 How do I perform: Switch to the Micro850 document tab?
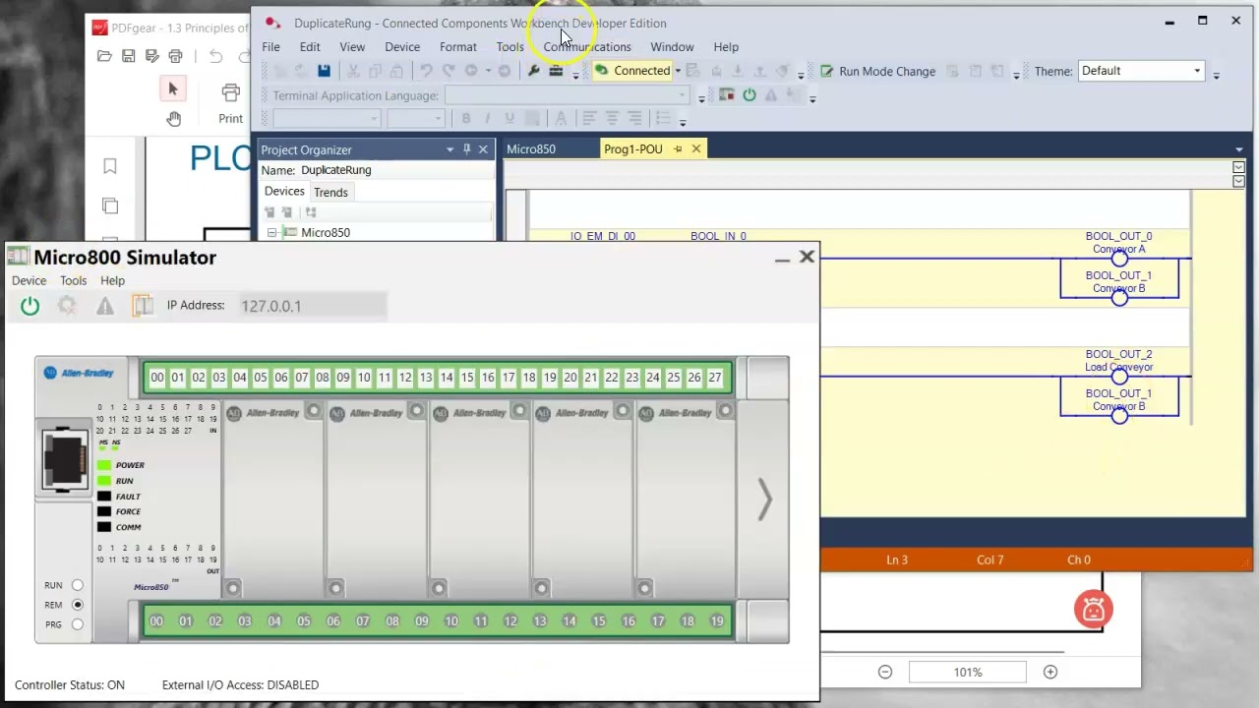pos(531,149)
